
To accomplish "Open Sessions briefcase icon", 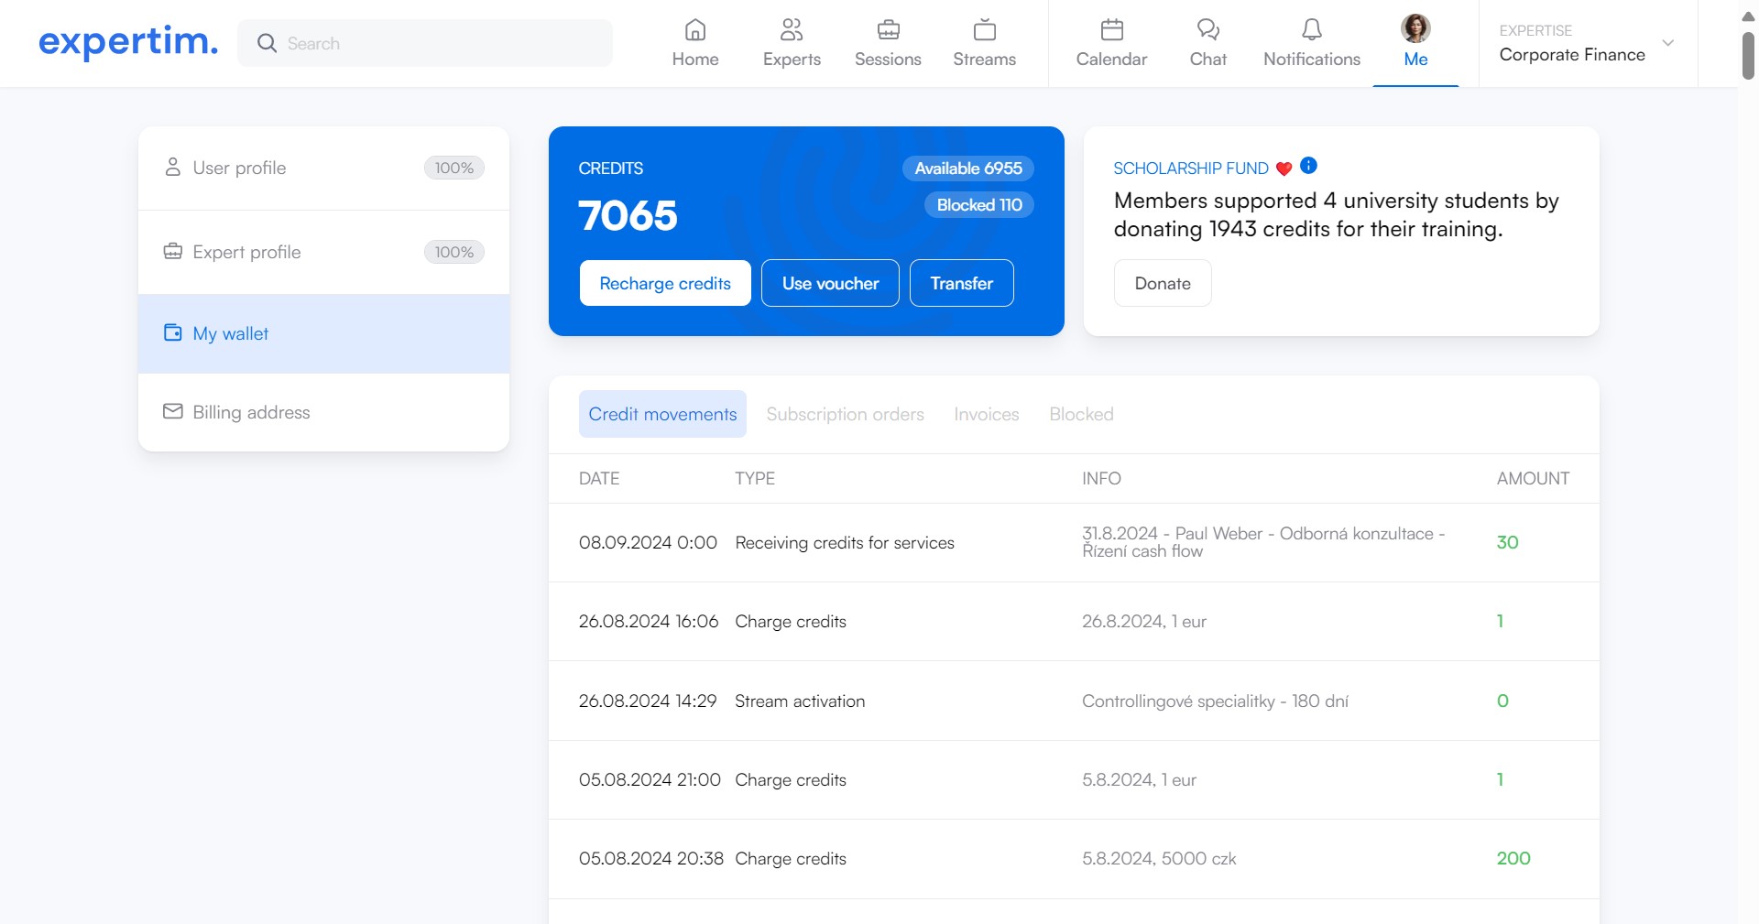I will point(888,31).
